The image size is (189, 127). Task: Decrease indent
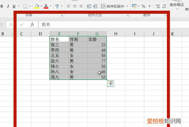[89, 6]
